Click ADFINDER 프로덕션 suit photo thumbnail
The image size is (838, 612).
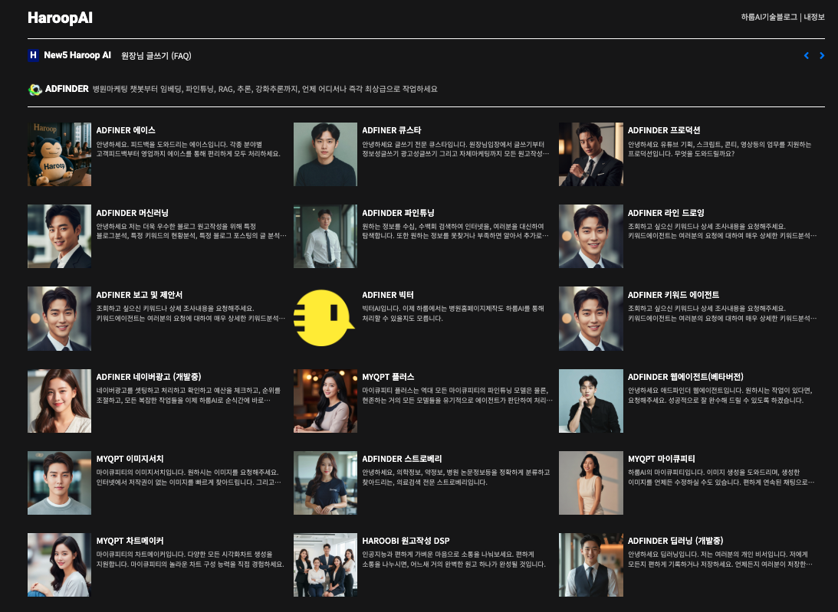tap(591, 154)
